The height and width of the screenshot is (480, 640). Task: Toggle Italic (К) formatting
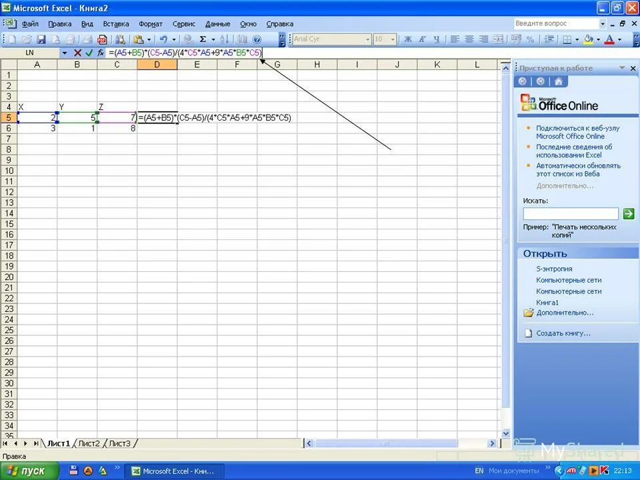pos(423,39)
